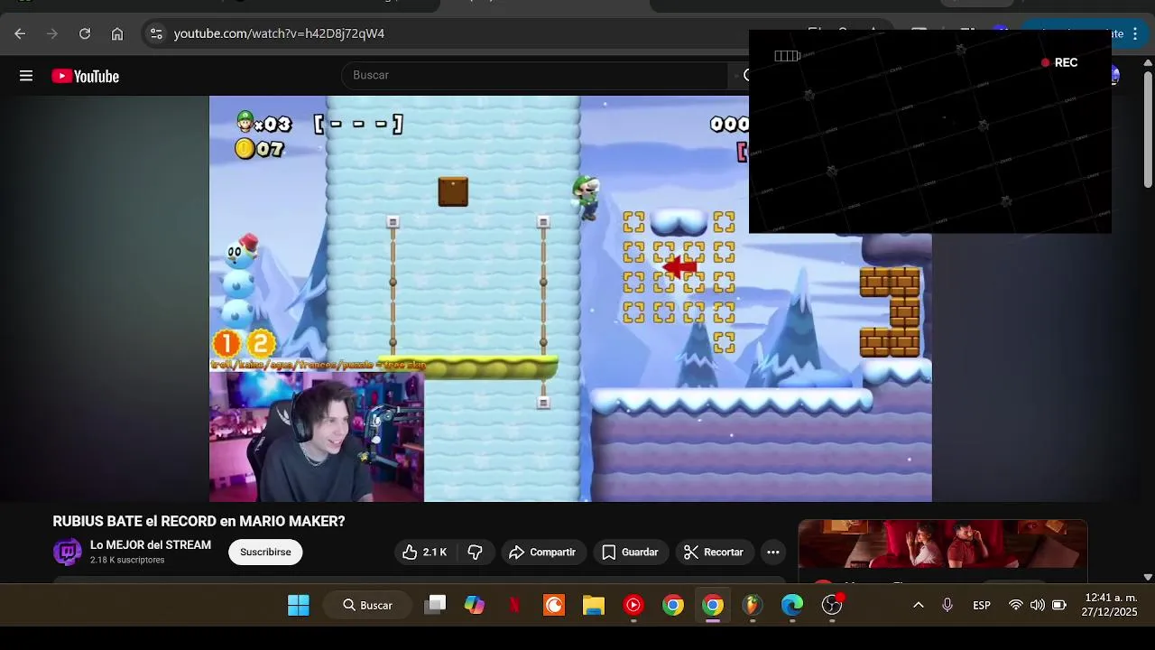
Task: Click the REC indicator in the overlay
Action: [x=1059, y=62]
